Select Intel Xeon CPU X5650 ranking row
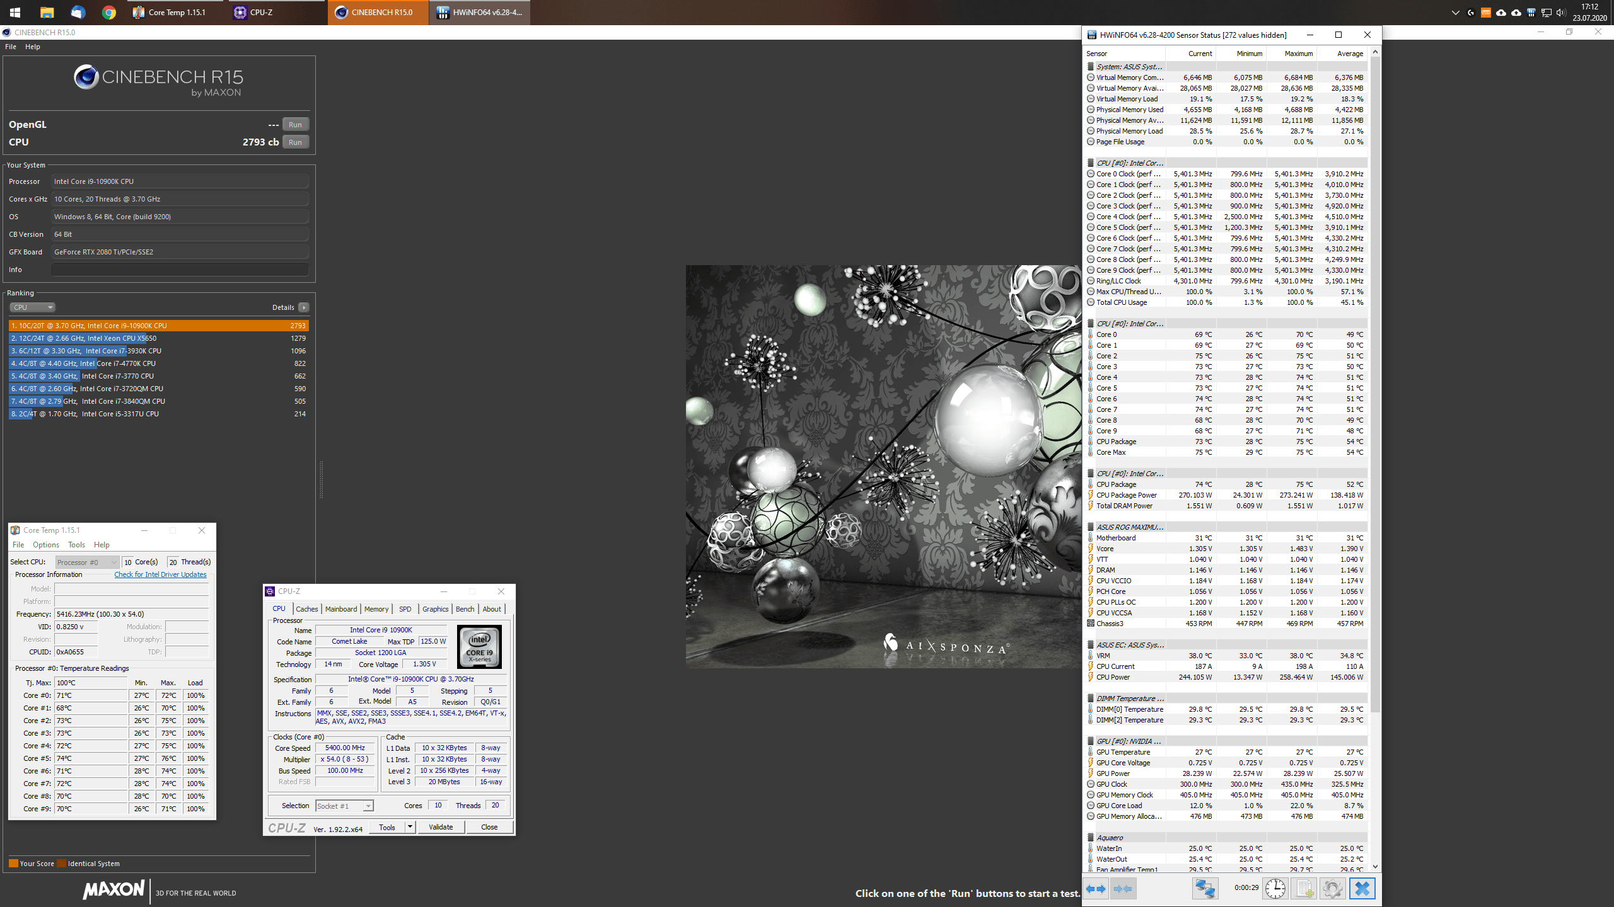 pos(159,338)
